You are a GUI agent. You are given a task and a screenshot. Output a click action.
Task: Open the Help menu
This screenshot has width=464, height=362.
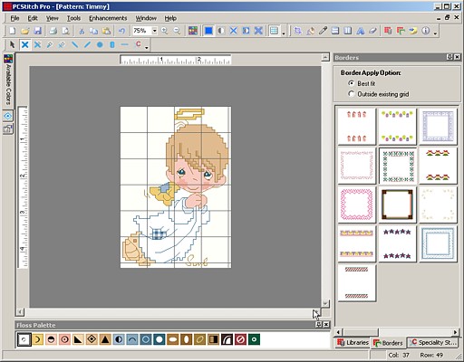click(x=170, y=18)
